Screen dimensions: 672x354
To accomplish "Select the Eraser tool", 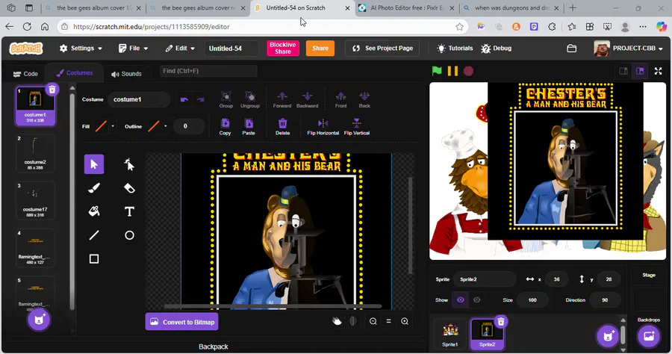I will coord(129,188).
